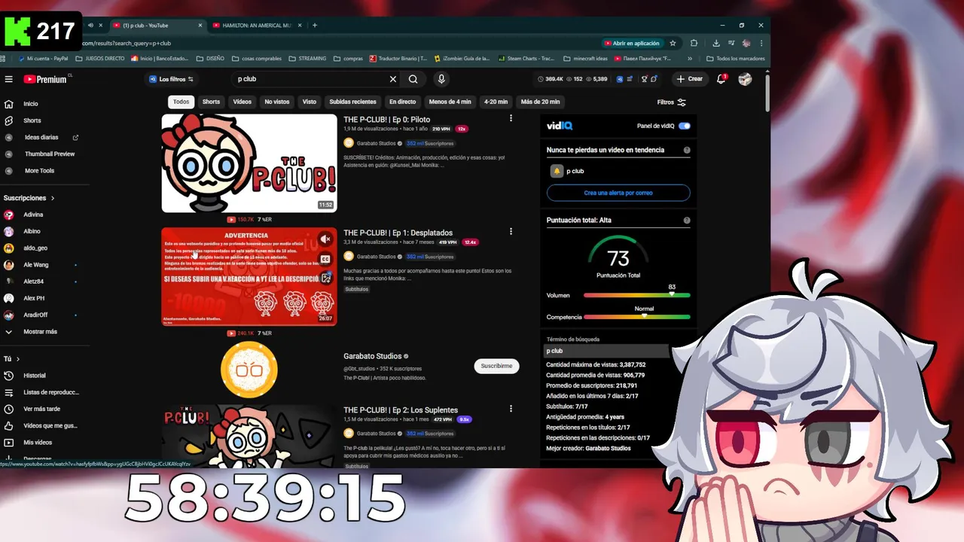Open the YouTube hamburger guide menu
The width and height of the screenshot is (964, 542).
[9, 79]
